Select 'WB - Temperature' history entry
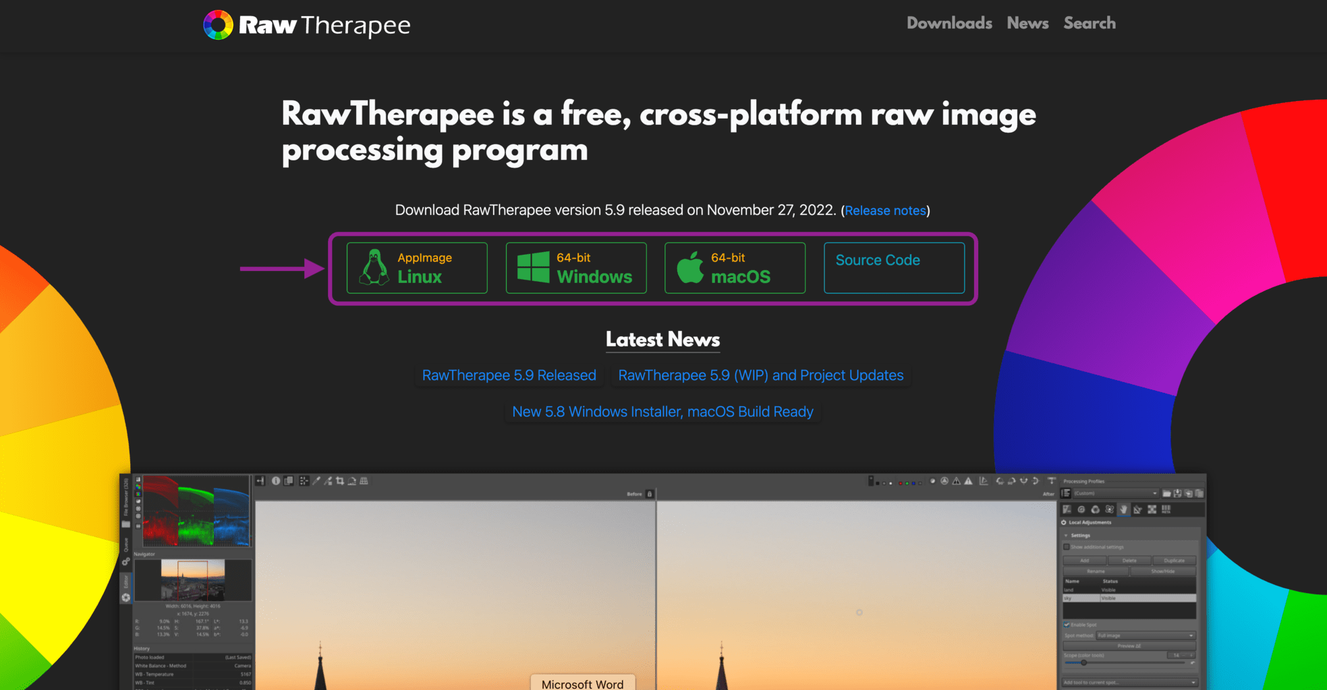 click(x=192, y=675)
